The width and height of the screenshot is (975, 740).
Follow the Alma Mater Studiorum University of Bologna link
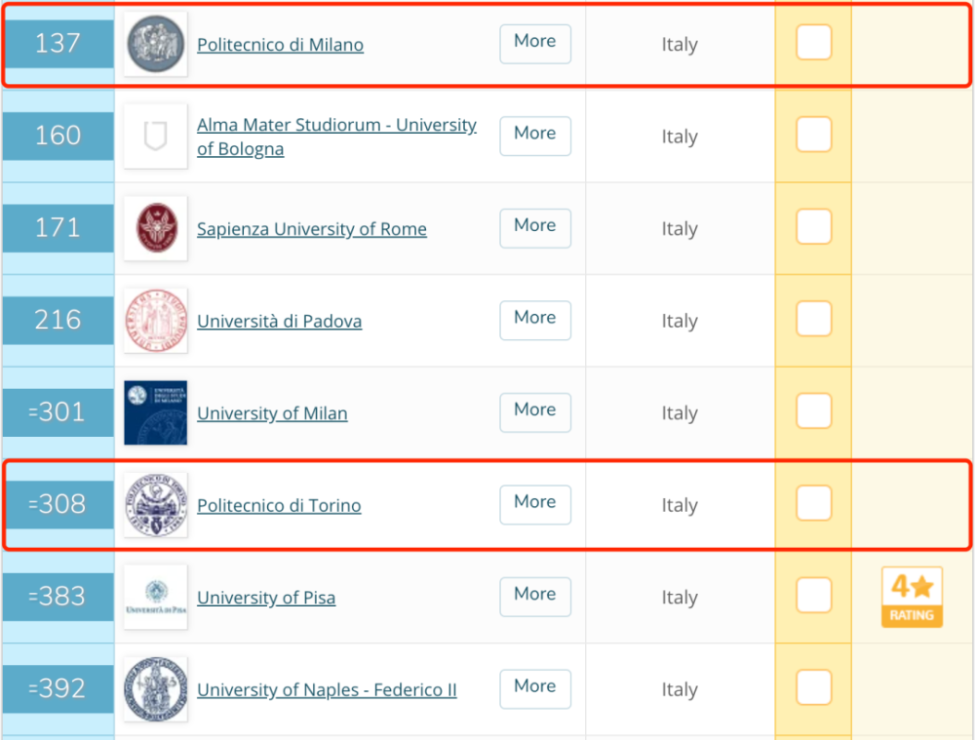336,136
